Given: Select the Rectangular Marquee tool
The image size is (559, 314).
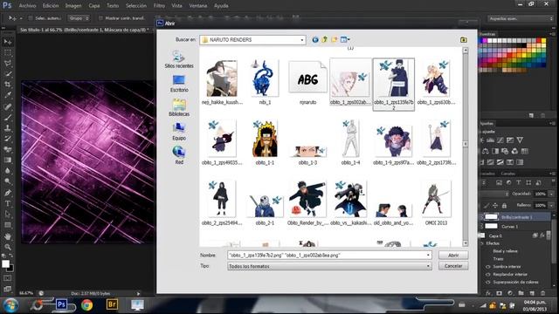Looking at the screenshot, I should pos(8,52).
